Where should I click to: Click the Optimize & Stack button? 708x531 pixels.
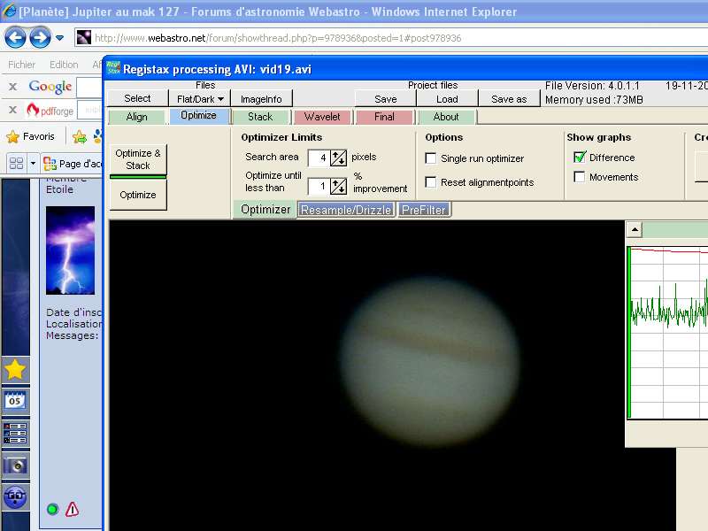[x=138, y=159]
